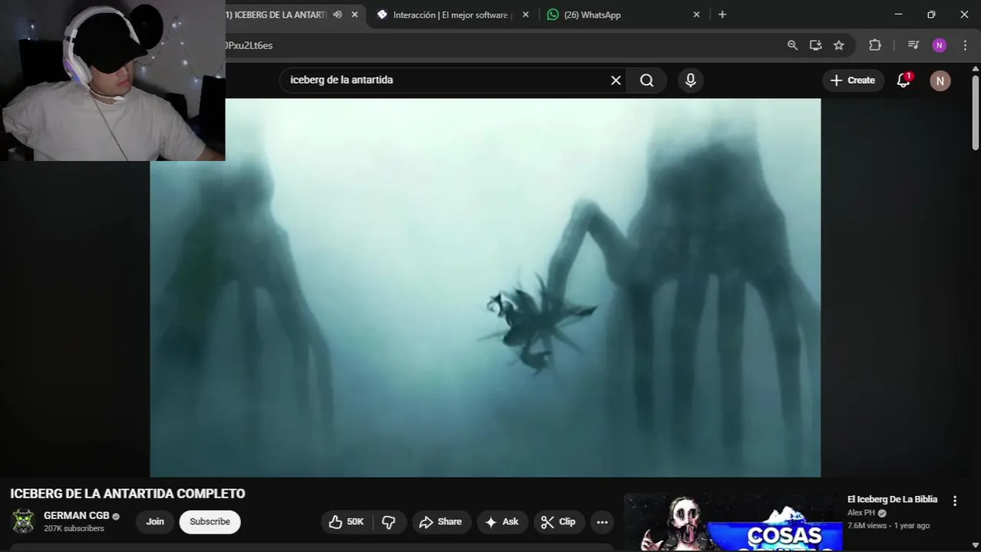Image resolution: width=981 pixels, height=552 pixels.
Task: Open the GERMAN CGB channel name link
Action: coord(77,516)
